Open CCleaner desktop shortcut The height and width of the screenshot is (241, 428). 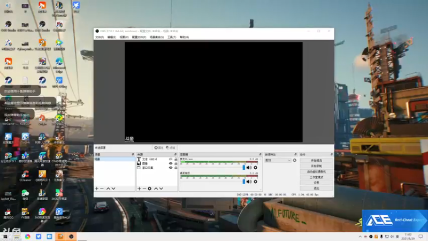[25, 176]
